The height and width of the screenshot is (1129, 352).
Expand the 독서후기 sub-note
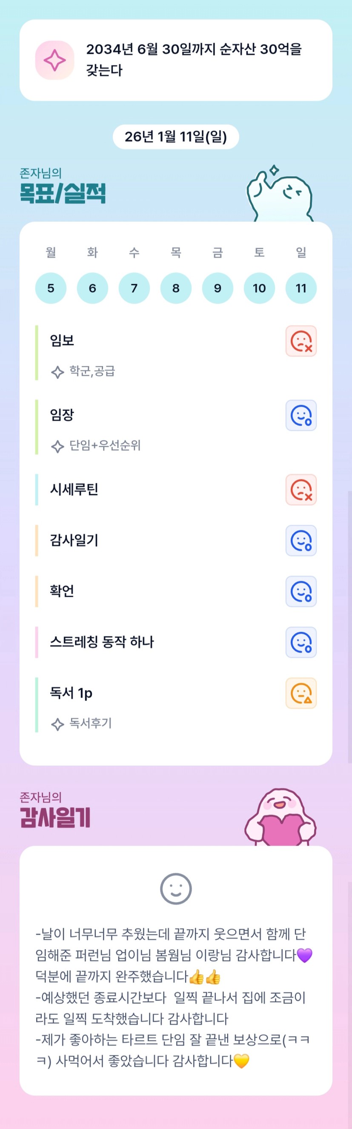pyautogui.click(x=90, y=723)
